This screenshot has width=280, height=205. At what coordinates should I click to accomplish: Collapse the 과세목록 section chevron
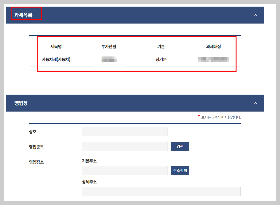tap(255, 15)
